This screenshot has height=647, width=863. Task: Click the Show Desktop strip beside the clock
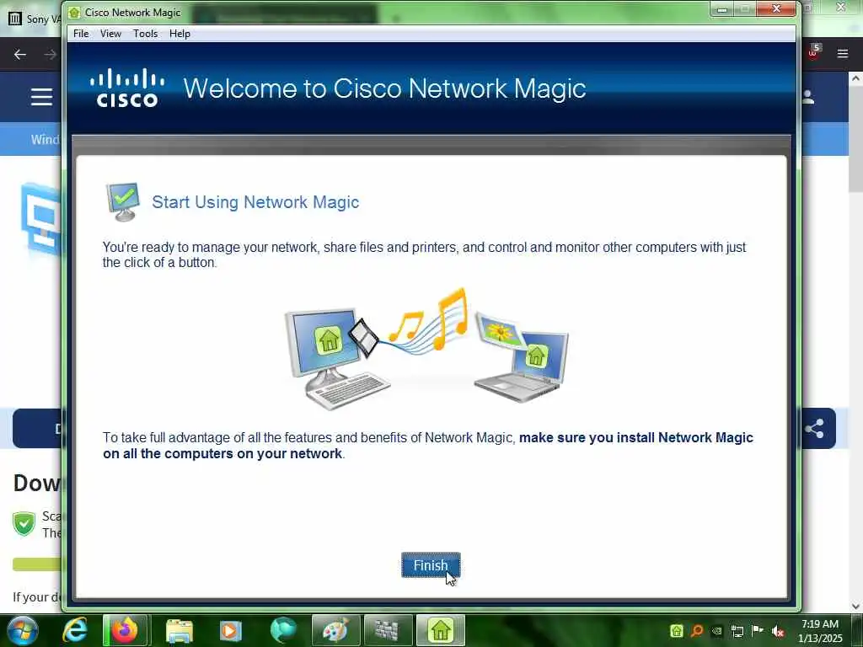click(x=856, y=630)
